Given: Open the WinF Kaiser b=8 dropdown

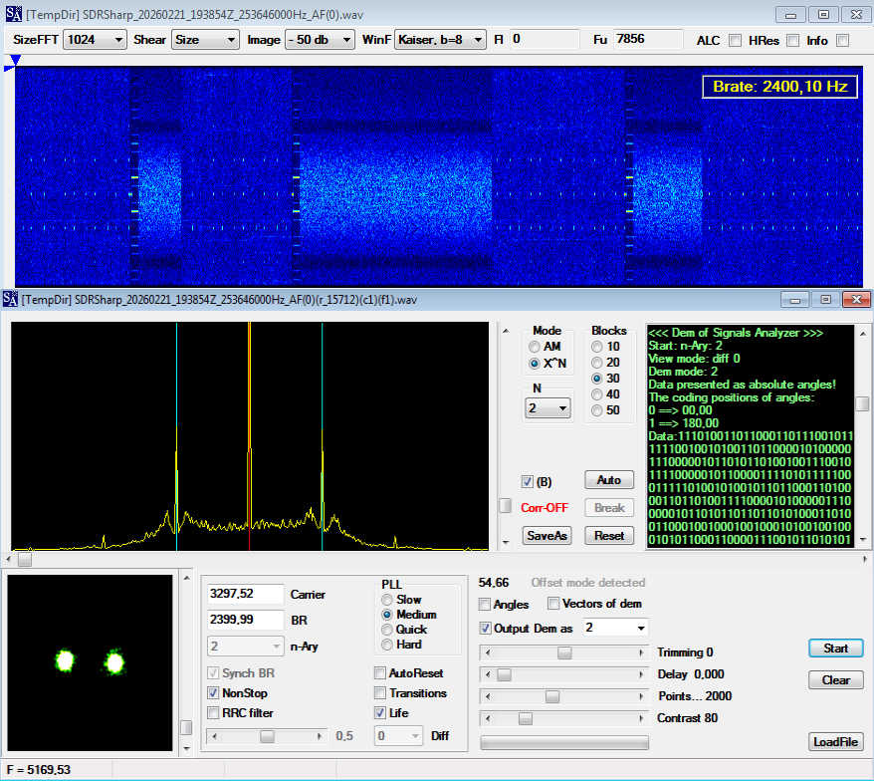Looking at the screenshot, I should point(440,40).
